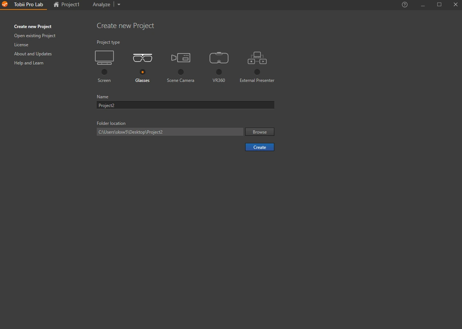
Task: Open the License page
Action: coord(21,45)
